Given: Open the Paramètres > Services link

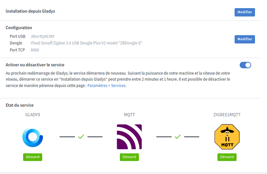Looking at the screenshot, I should pos(106,86).
